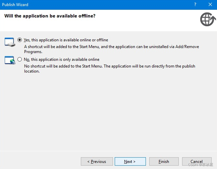This screenshot has height=169, width=217.
Task: Click the Help question mark icon
Action: (x=195, y=4)
